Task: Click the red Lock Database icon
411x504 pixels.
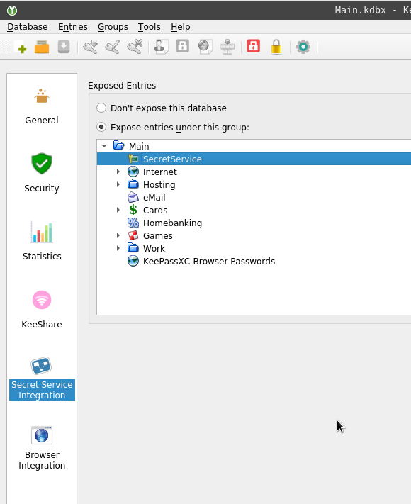Action: tap(253, 46)
